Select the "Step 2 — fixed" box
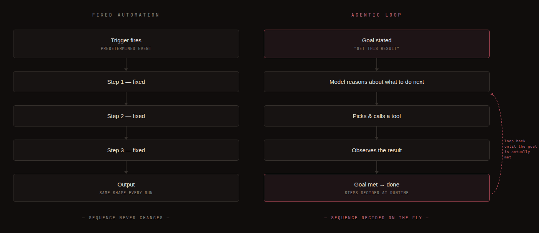 tap(126, 116)
